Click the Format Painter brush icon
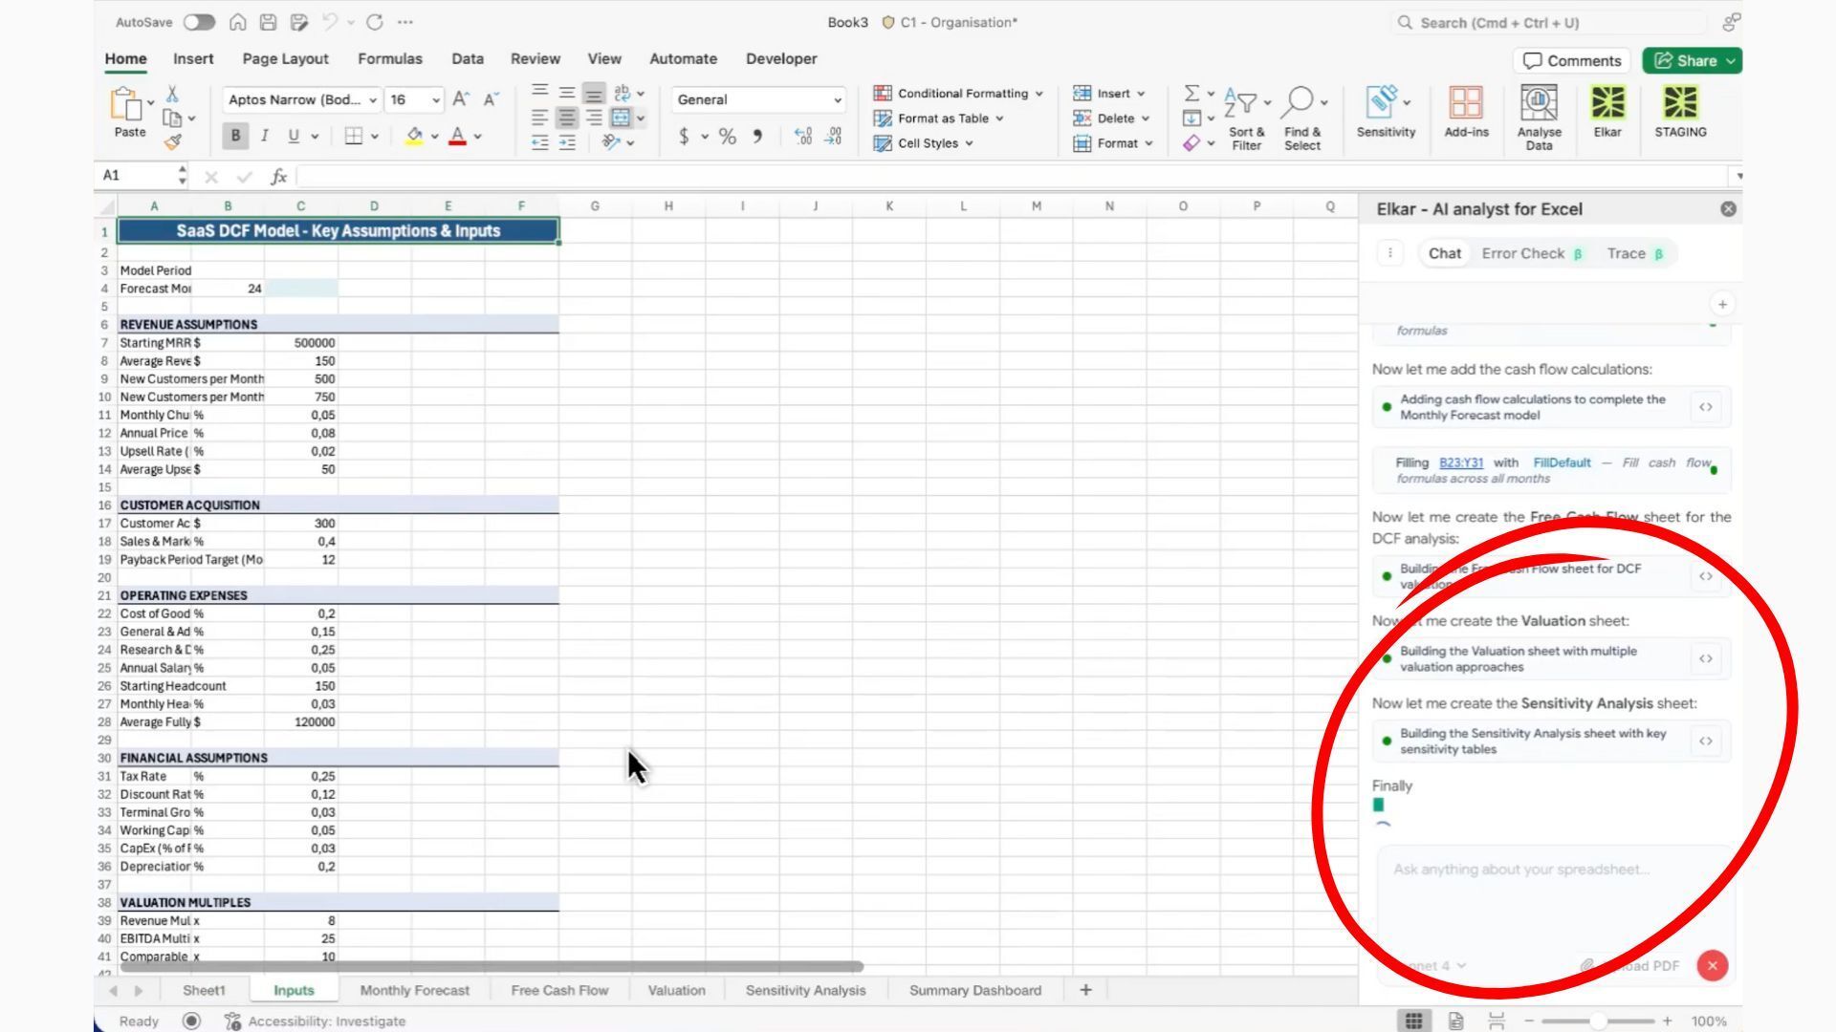Screen dimensions: 1836x1032 173,142
